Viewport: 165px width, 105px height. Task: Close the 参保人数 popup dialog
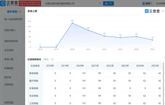click(x=162, y=11)
